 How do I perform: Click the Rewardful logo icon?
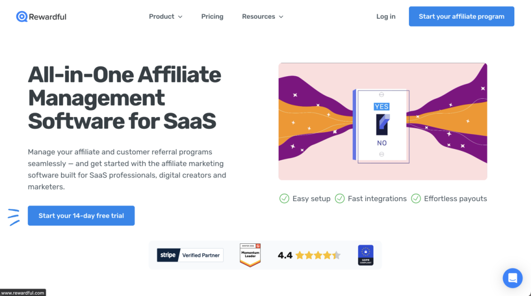[22, 16]
